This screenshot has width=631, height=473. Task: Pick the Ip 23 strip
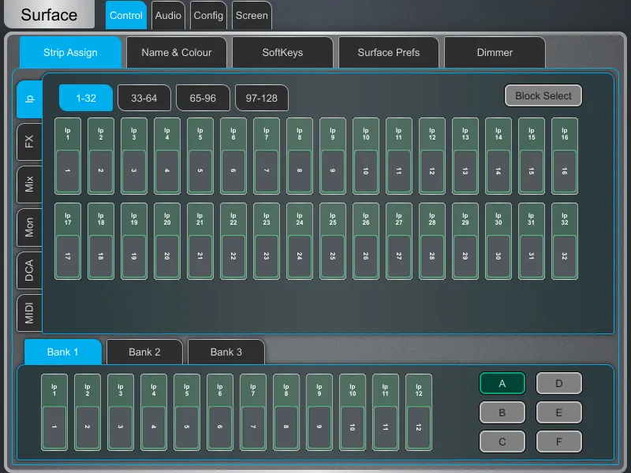click(267, 241)
